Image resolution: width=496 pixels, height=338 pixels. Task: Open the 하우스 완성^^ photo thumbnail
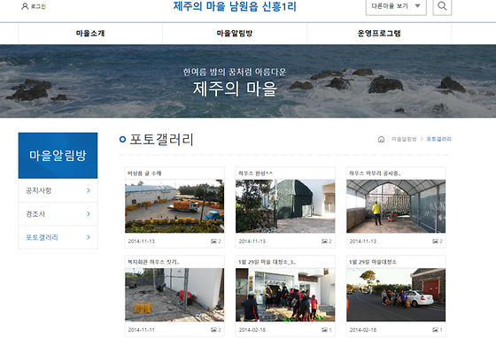coord(285,206)
